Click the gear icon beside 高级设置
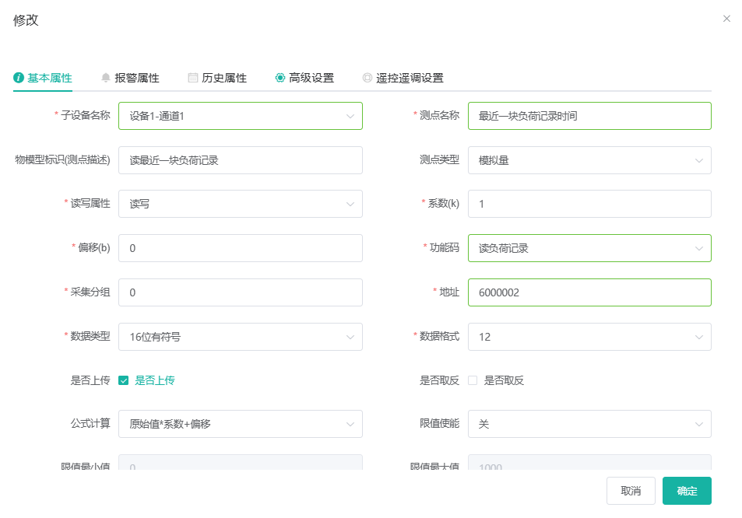Viewport: 742px width, 518px height. [280, 78]
